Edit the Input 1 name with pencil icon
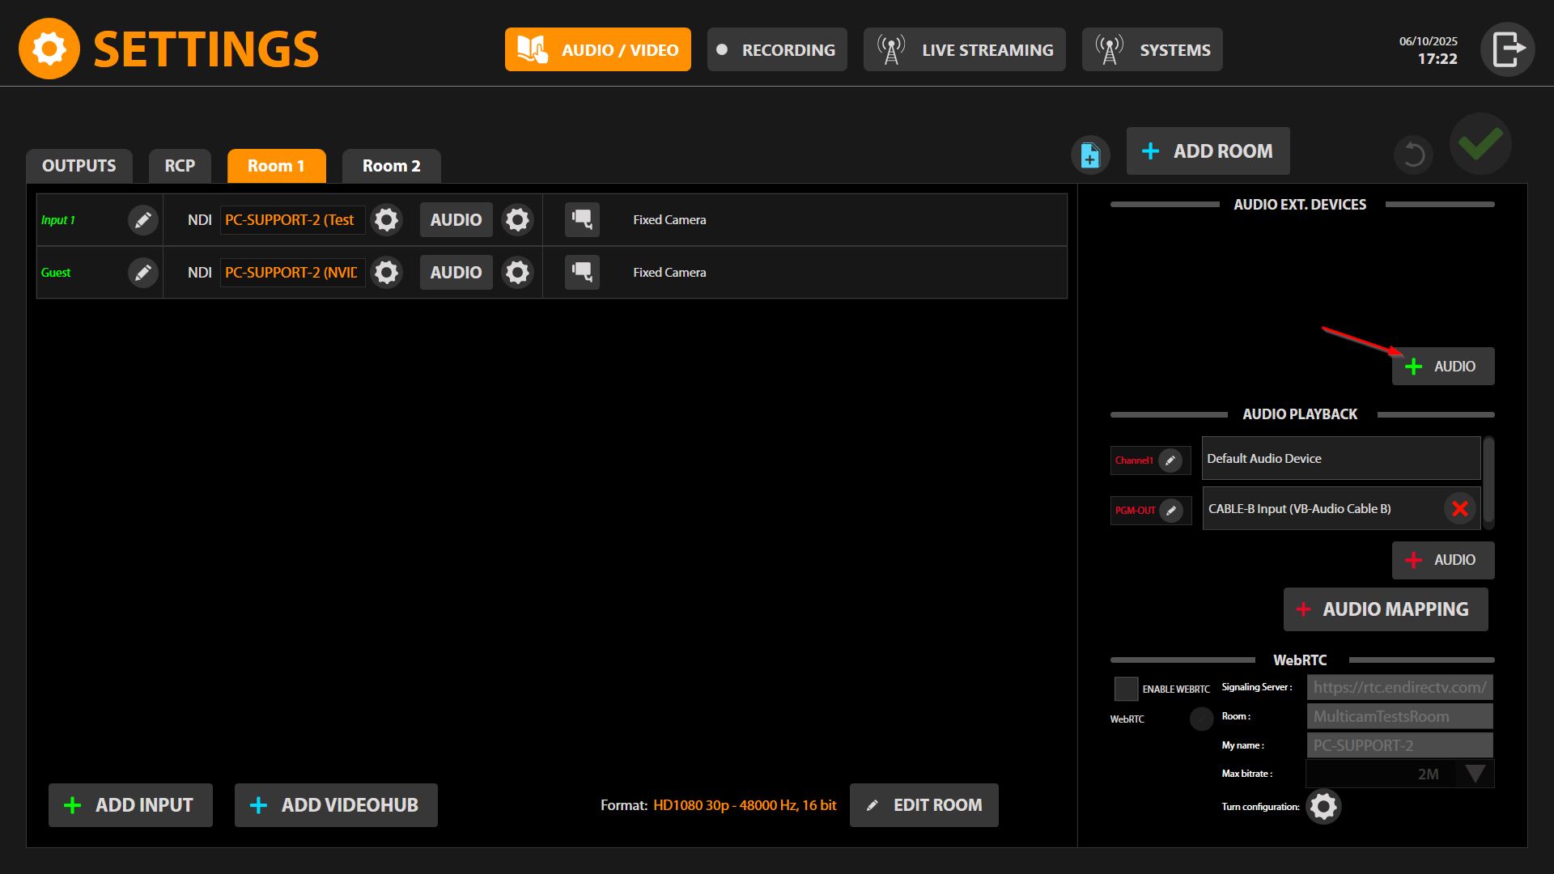The height and width of the screenshot is (874, 1554). 142,220
